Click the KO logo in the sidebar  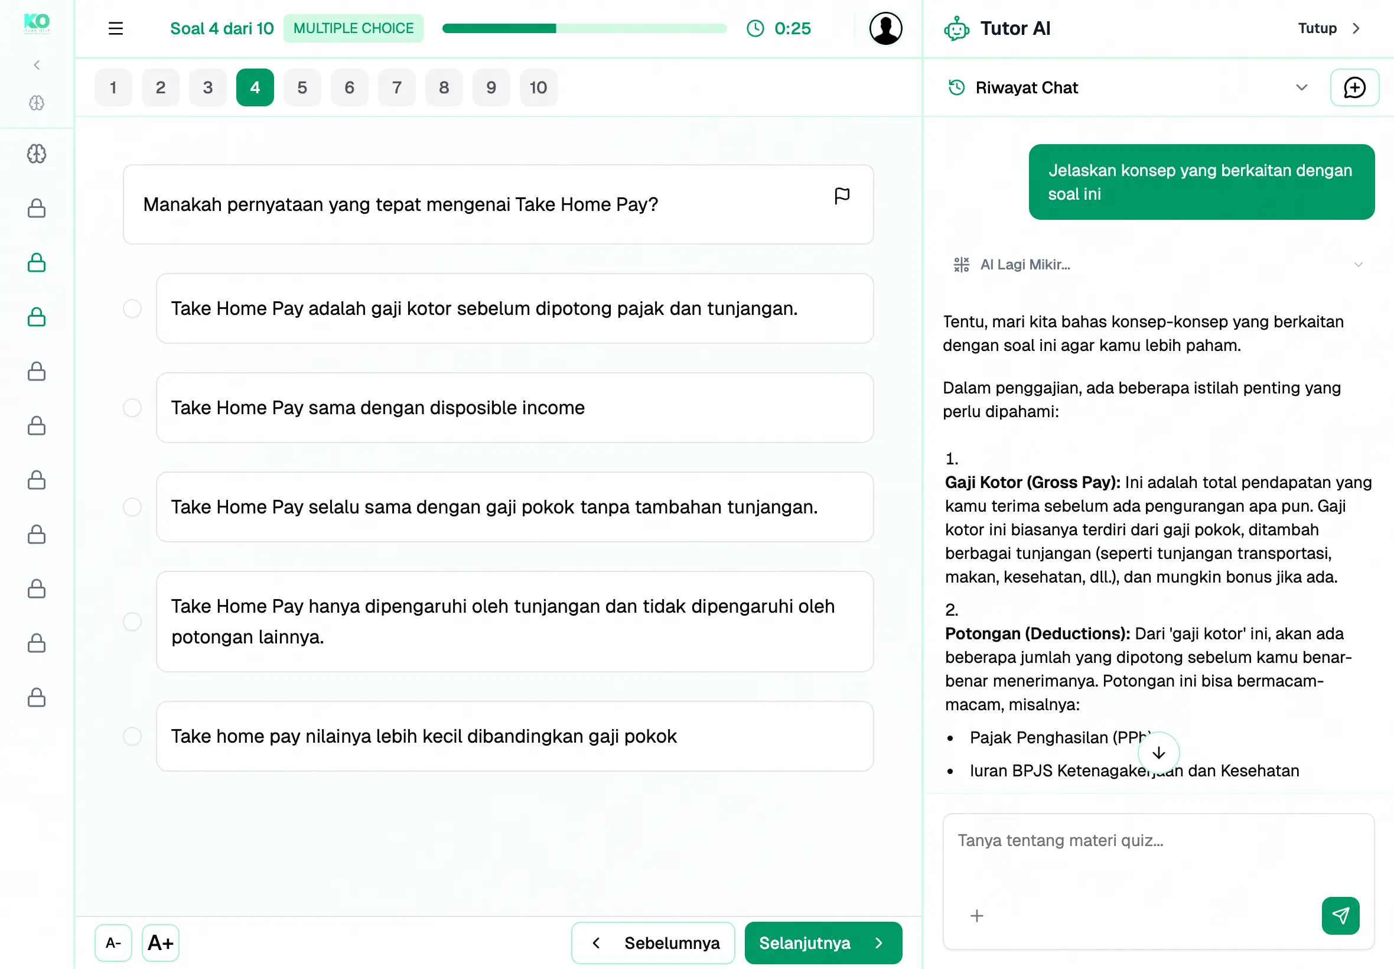37,24
